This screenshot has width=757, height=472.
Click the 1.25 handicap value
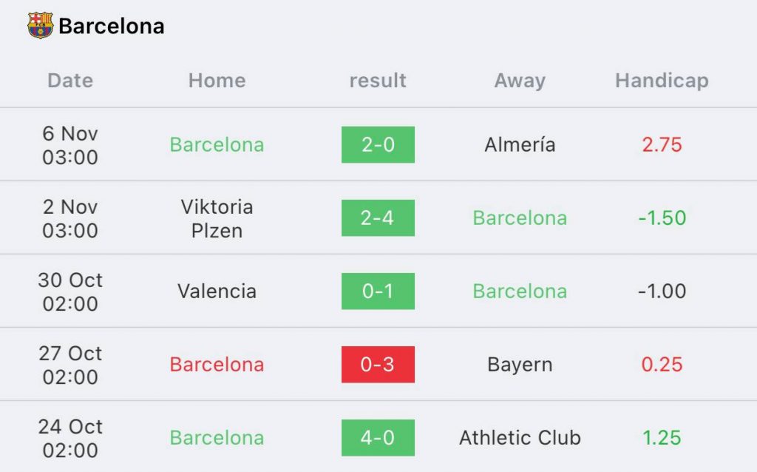(662, 438)
